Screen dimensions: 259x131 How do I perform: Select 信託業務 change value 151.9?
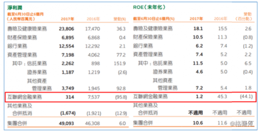click(x=120, y=64)
